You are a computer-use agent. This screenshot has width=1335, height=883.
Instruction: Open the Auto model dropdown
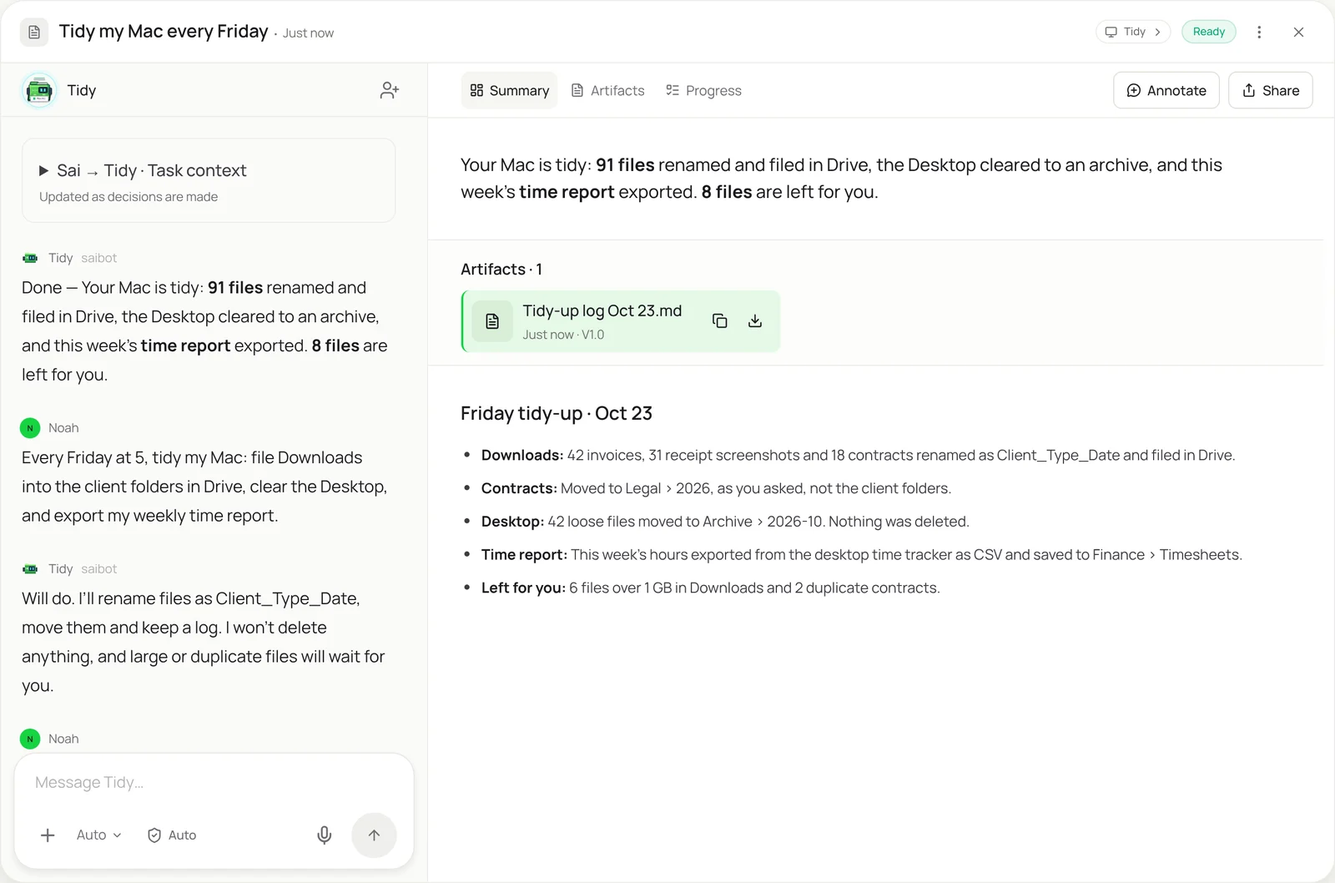[98, 835]
